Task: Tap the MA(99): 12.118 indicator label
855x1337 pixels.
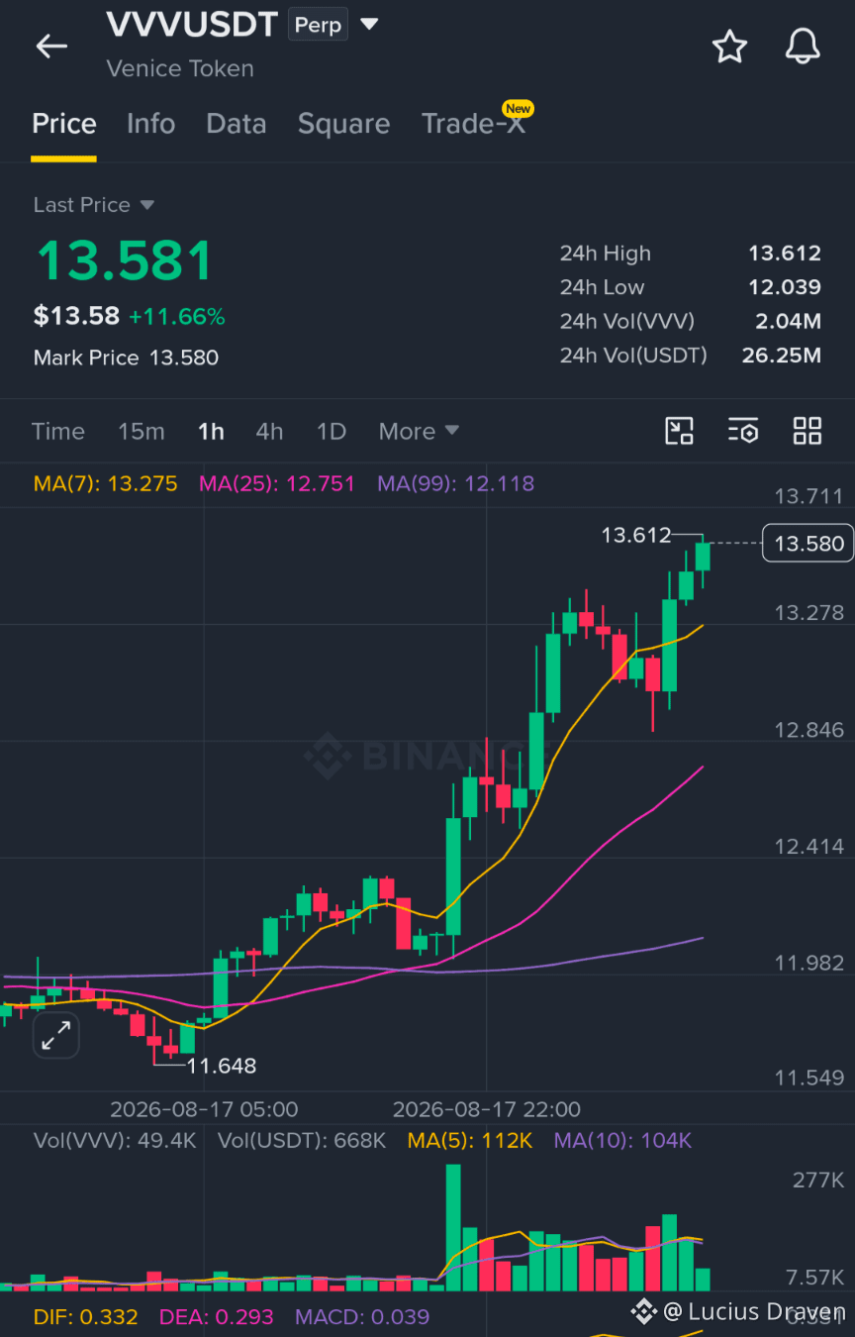Action: 455,483
